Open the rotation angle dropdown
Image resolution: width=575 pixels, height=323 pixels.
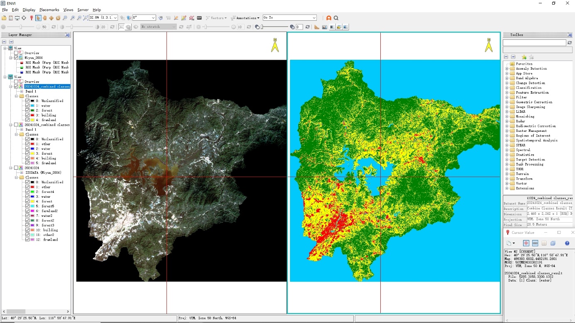(153, 18)
